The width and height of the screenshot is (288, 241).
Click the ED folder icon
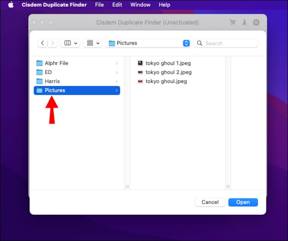tap(40, 72)
